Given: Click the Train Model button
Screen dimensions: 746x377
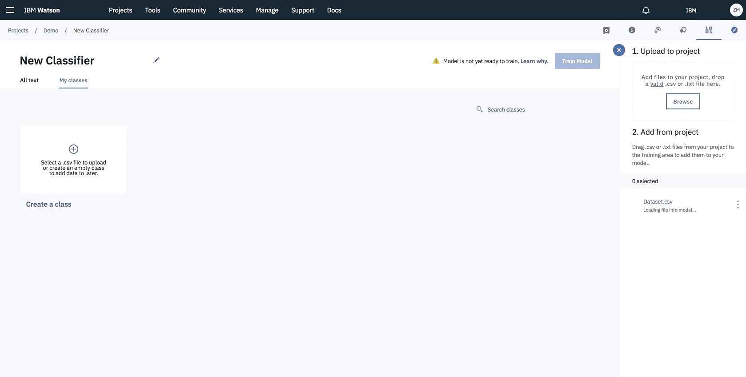Looking at the screenshot, I should pyautogui.click(x=577, y=61).
